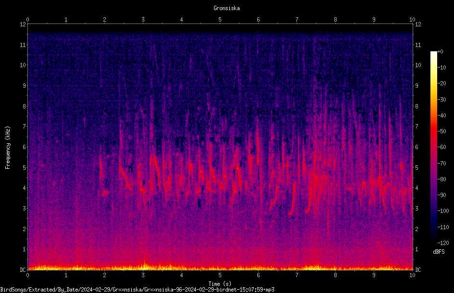454x293 pixels.
Task: Click the -120 dark end of colorbar
Action: click(443, 243)
